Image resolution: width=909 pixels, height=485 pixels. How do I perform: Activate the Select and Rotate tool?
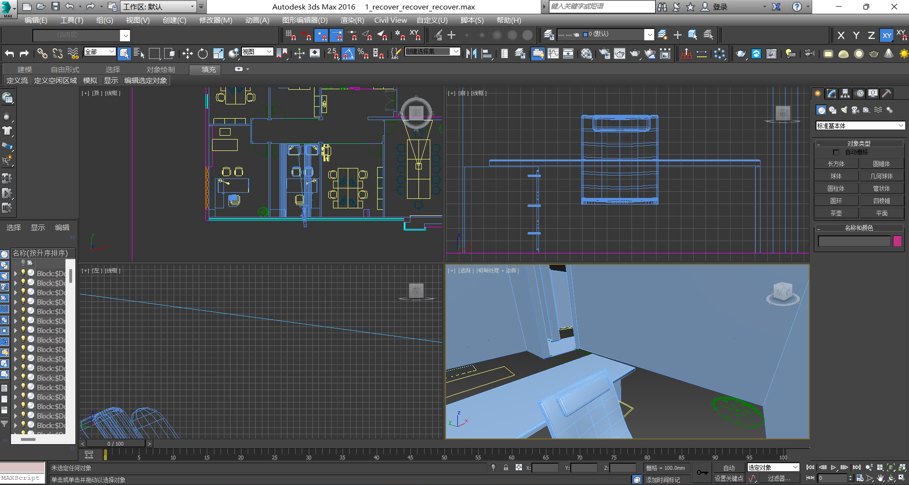click(x=203, y=54)
